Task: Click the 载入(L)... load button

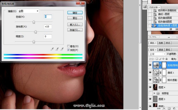Action: coord(75,25)
